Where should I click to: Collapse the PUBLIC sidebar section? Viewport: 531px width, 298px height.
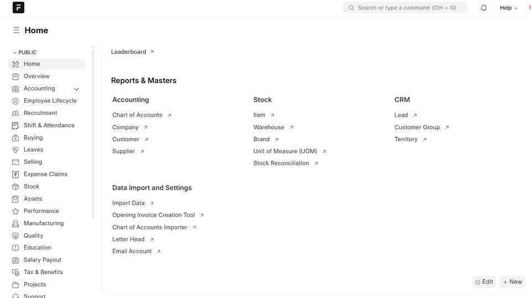[x=15, y=53]
